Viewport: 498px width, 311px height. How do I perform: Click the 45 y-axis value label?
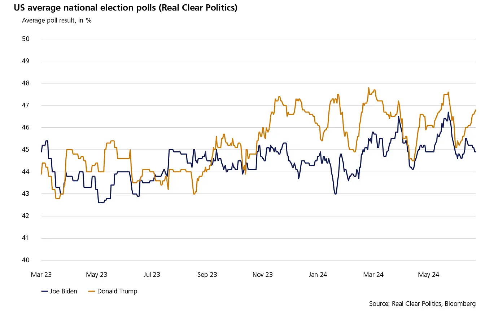pyautogui.click(x=25, y=150)
